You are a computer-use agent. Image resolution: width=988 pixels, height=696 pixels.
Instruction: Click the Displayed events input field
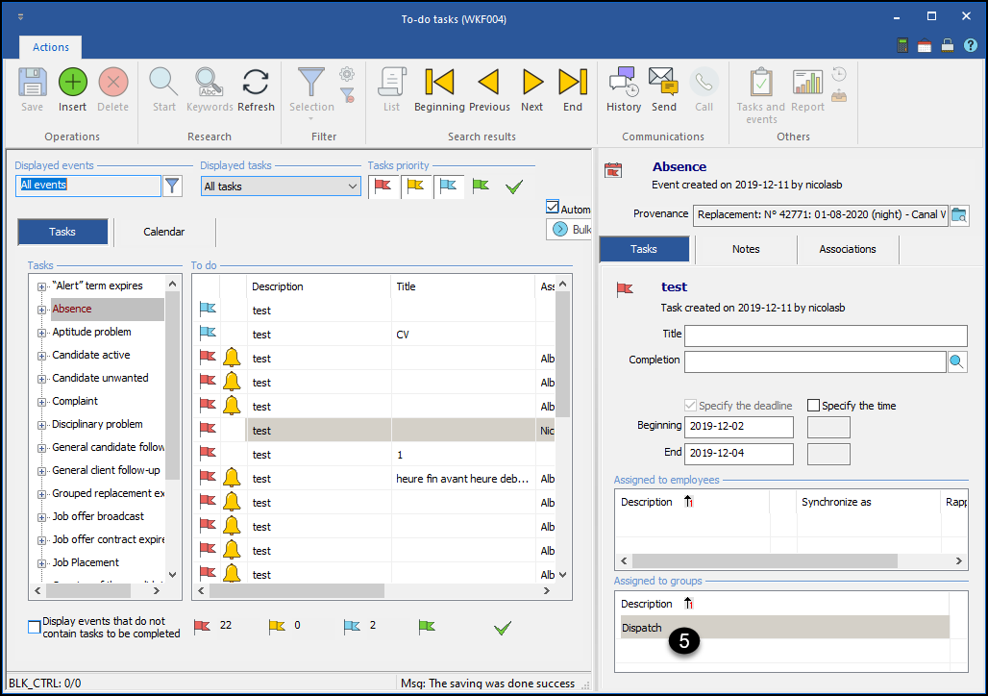pos(87,186)
